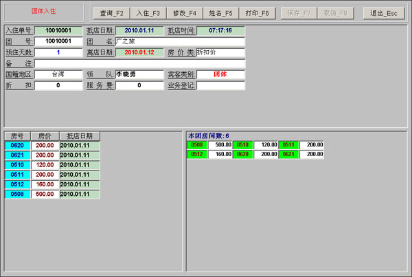Click the 领队 field with 李晓勇
The width and height of the screenshot is (412, 277).
tap(139, 74)
